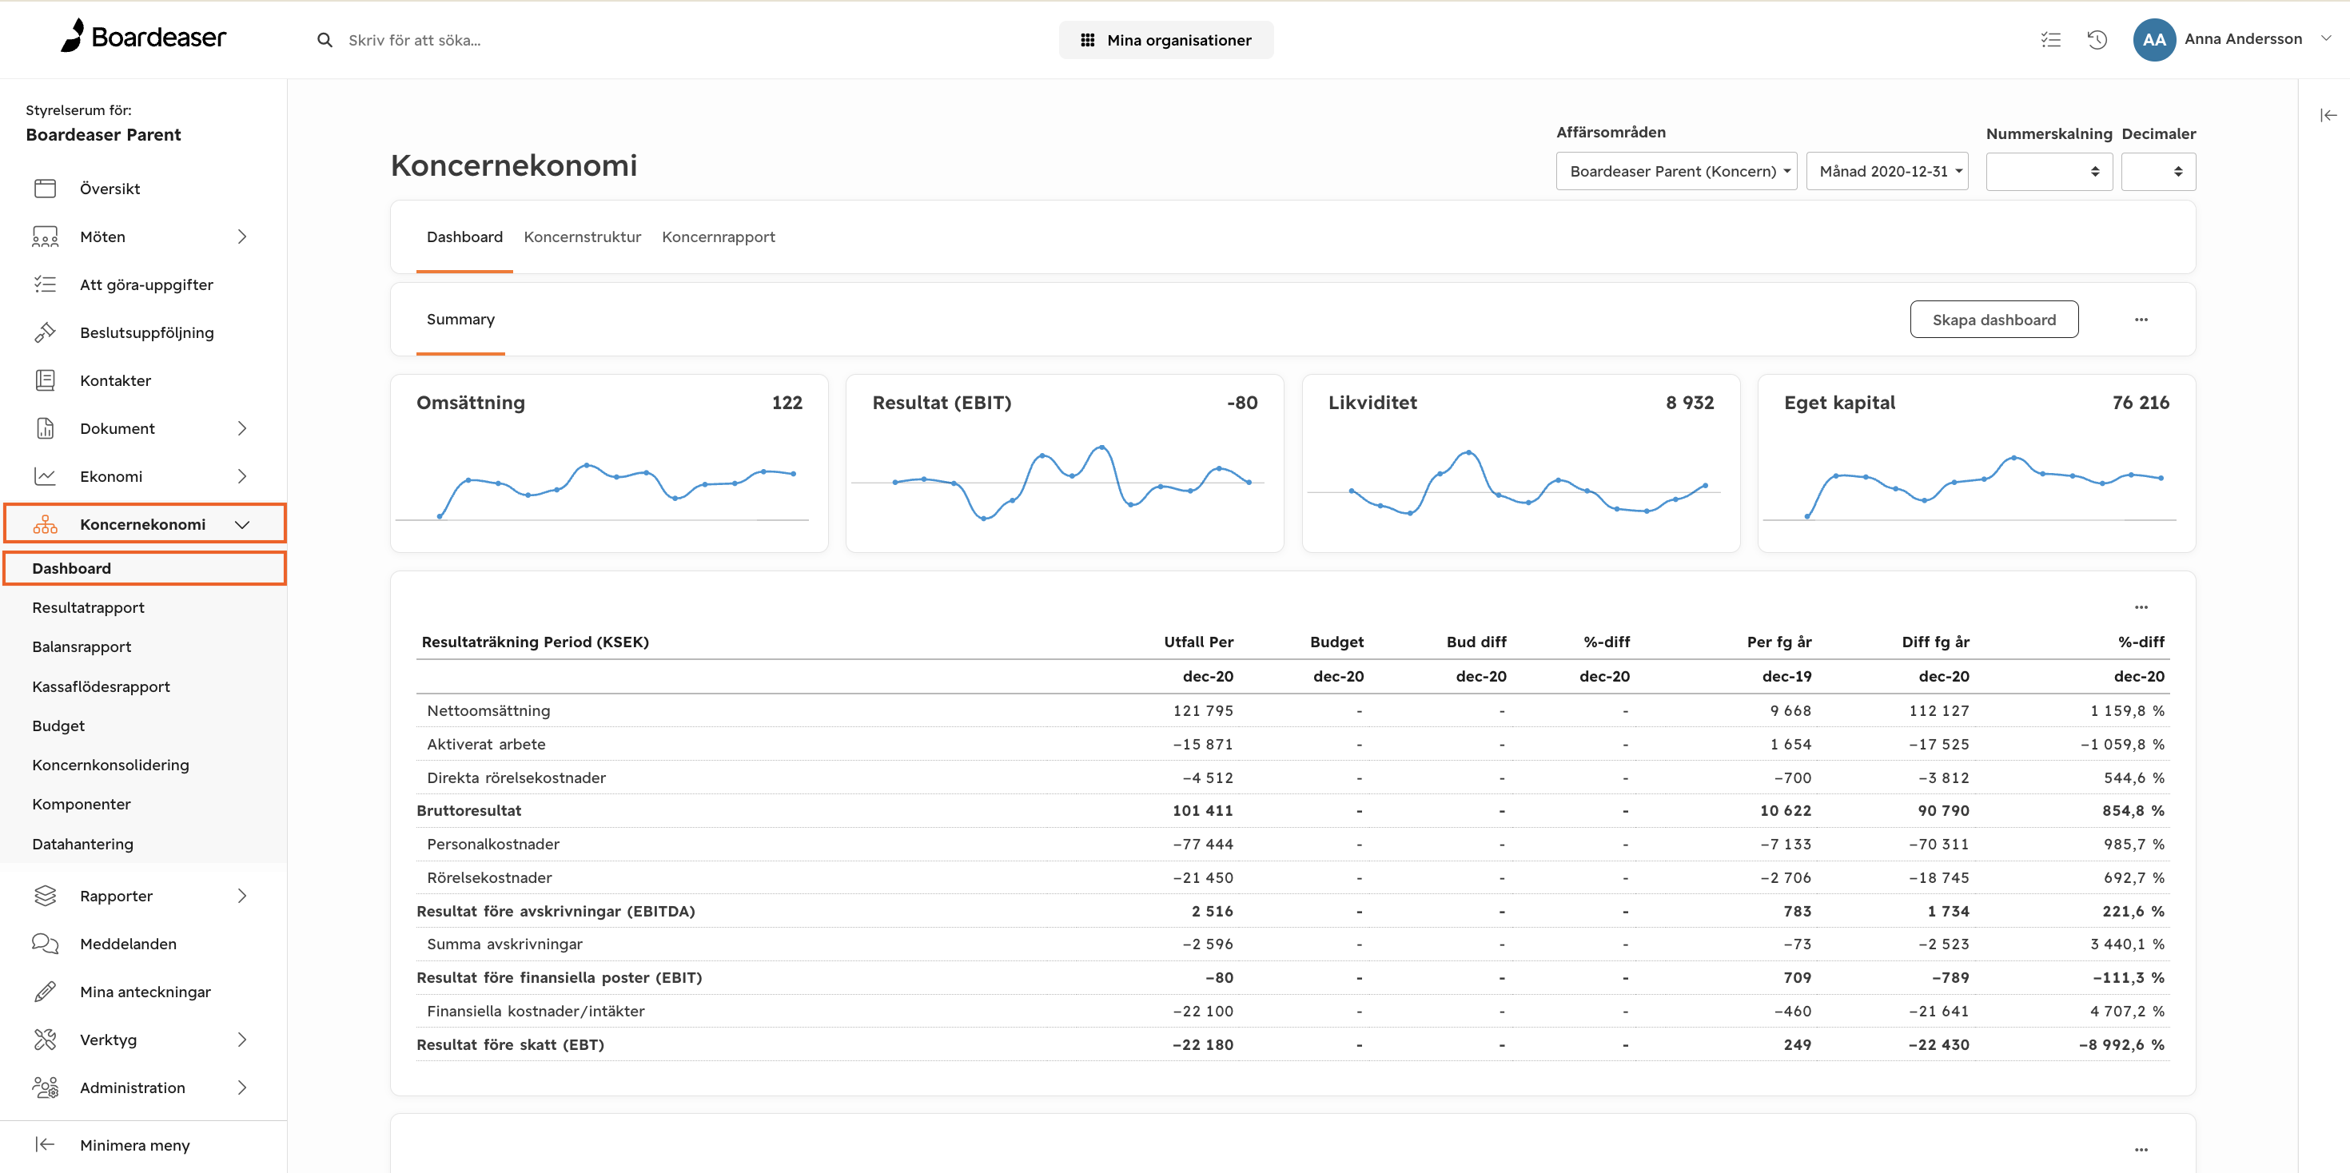Click the search magnifier icon

coord(325,40)
